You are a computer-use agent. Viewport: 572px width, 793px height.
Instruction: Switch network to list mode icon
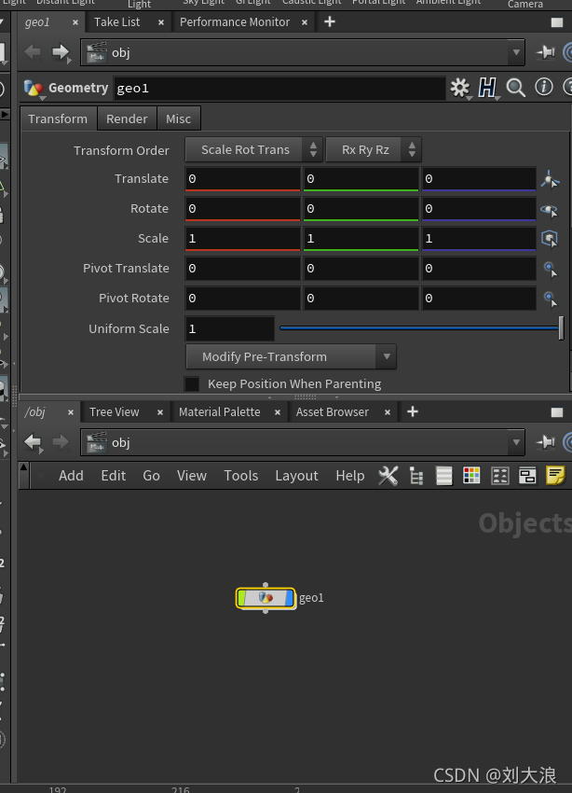(x=443, y=476)
